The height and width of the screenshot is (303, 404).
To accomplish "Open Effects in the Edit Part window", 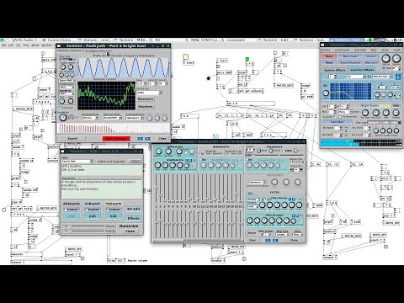I will coord(133,218).
